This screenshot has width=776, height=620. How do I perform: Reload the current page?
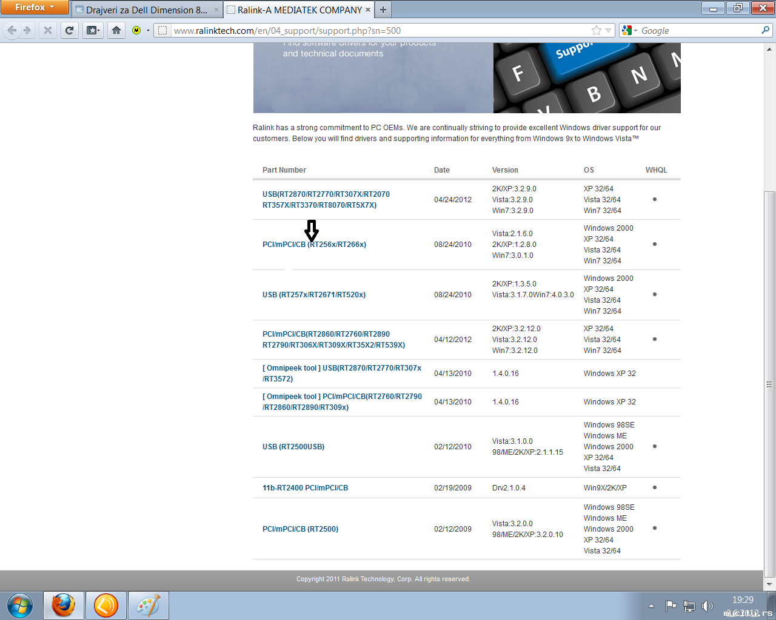pos(70,30)
